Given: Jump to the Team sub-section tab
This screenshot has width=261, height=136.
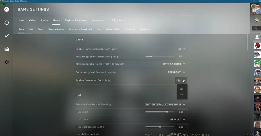Looking at the screenshot, I should [x=41, y=29].
